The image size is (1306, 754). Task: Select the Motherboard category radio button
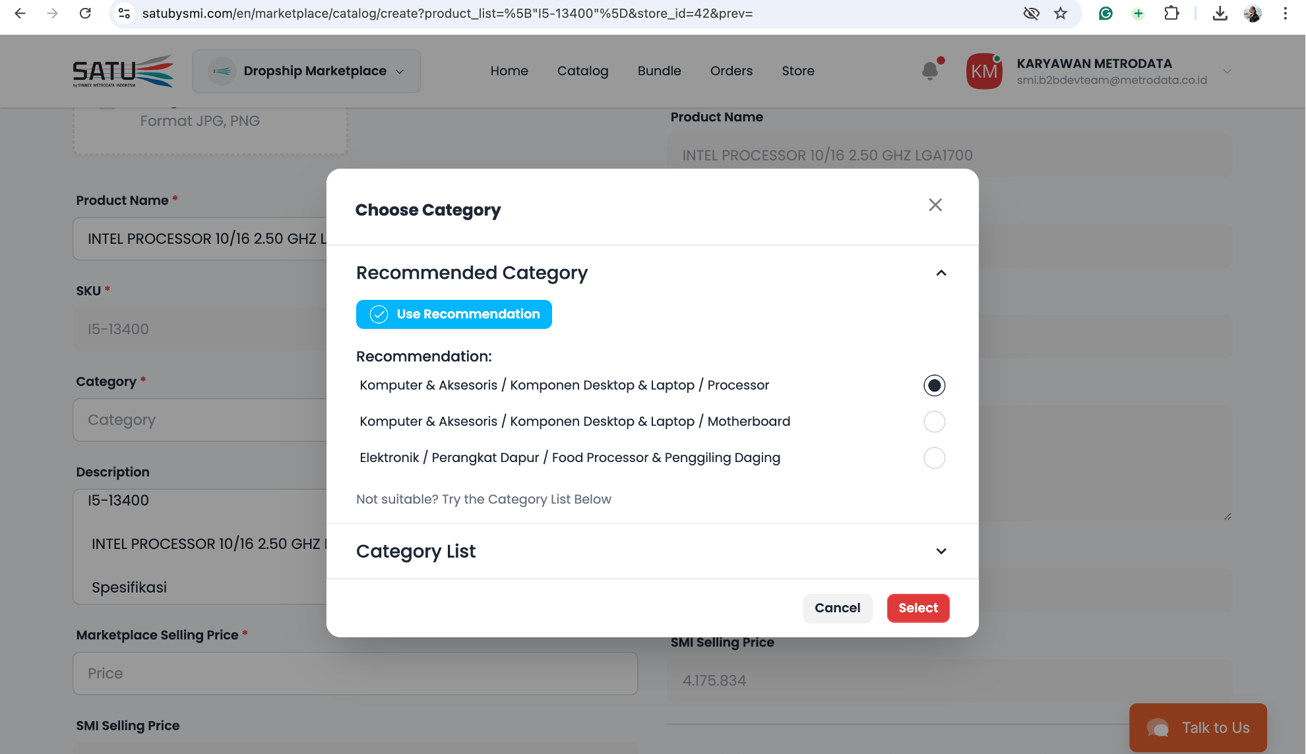934,422
